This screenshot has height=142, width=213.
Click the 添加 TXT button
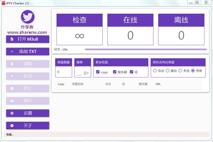click(x=28, y=51)
